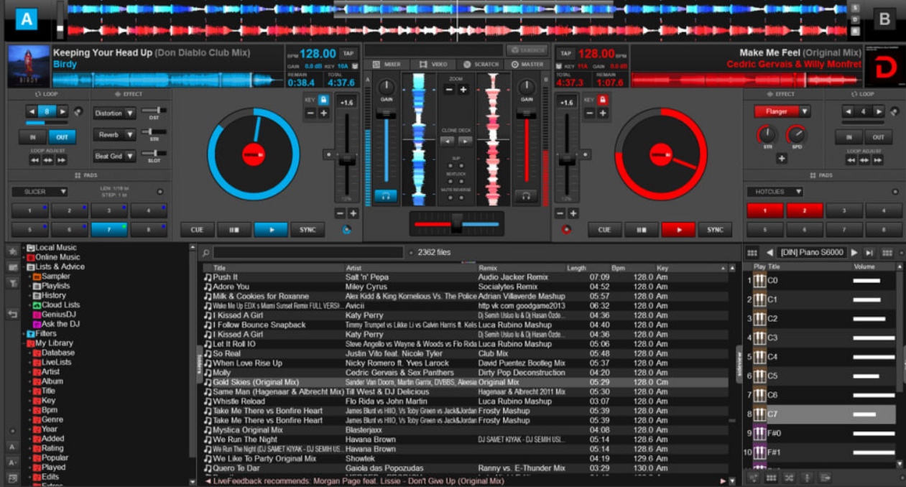Enable headphone cue on right mixer channel

tap(526, 195)
